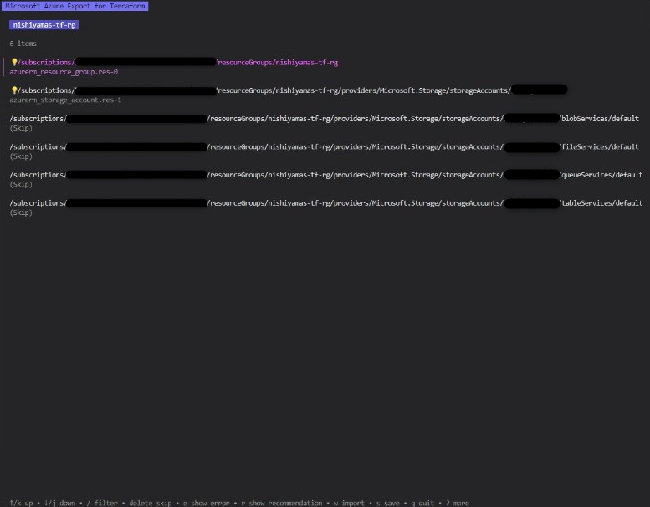This screenshot has width=650, height=507.
Task: Click azurerm_storage_account.res-1 label
Action: [x=65, y=100]
